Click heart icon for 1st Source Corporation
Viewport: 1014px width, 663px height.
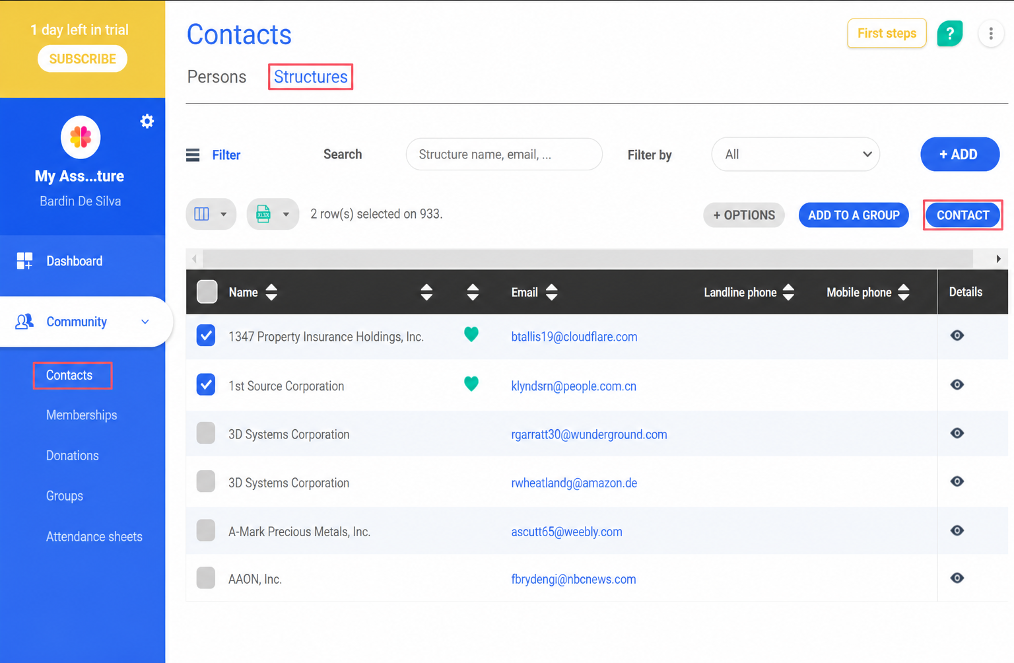[471, 384]
